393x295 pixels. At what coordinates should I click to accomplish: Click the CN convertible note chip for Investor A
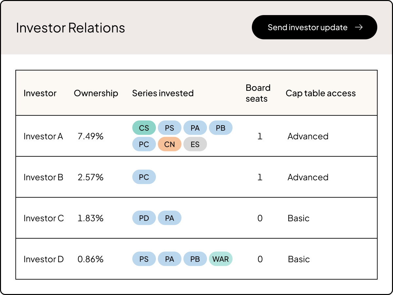click(x=170, y=144)
